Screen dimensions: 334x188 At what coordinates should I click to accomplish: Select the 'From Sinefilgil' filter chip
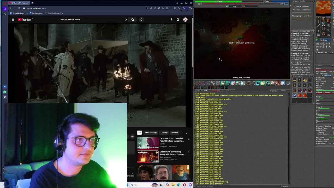tap(151, 133)
